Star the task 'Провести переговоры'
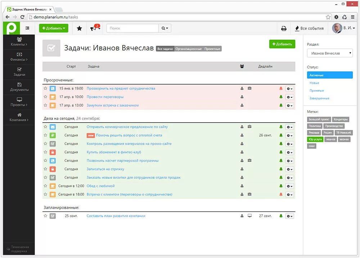This screenshot has width=360, height=258. pyautogui.click(x=45, y=97)
